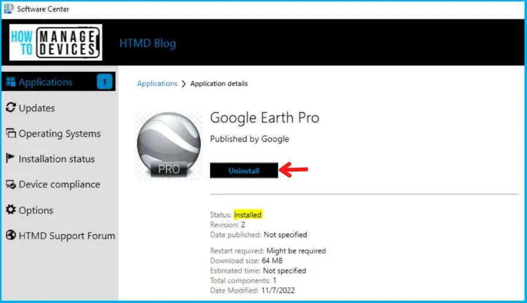
Task: Click Restart required: Might be required
Action: (268, 251)
